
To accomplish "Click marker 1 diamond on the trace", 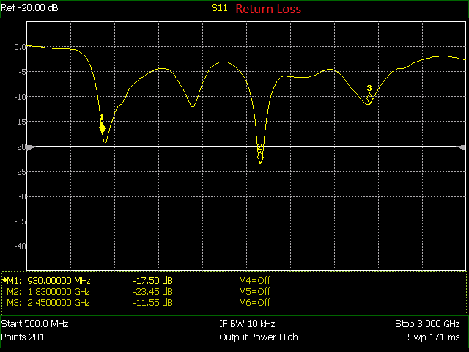I will click(103, 128).
